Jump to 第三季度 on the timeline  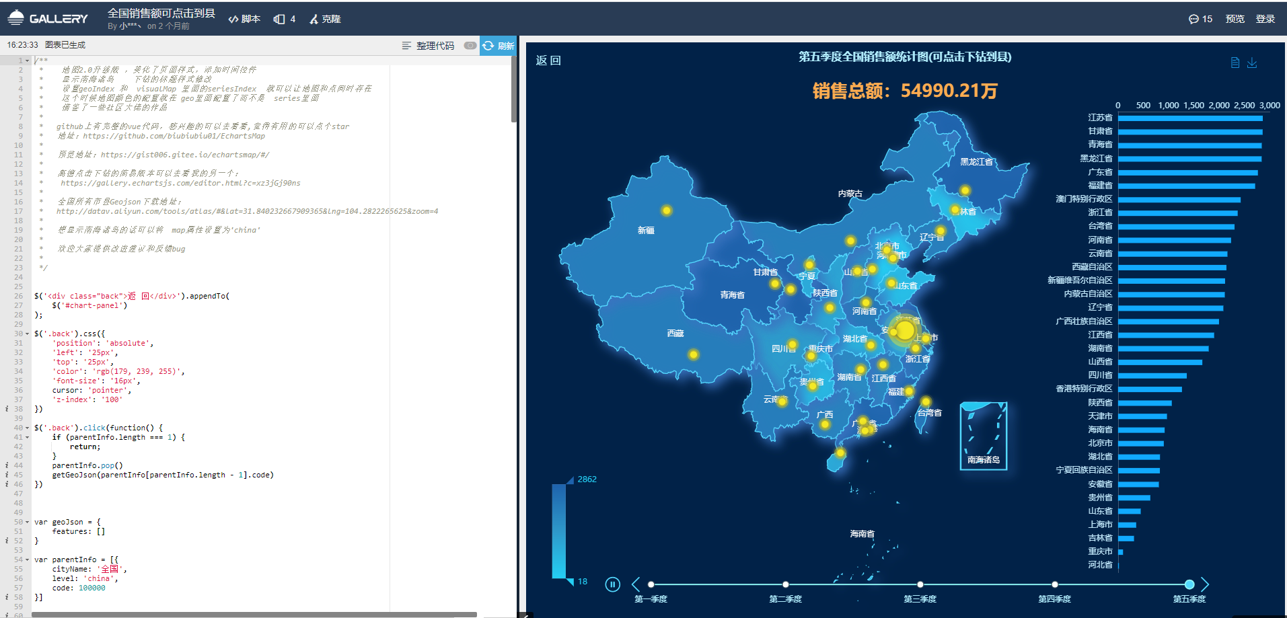(x=920, y=584)
